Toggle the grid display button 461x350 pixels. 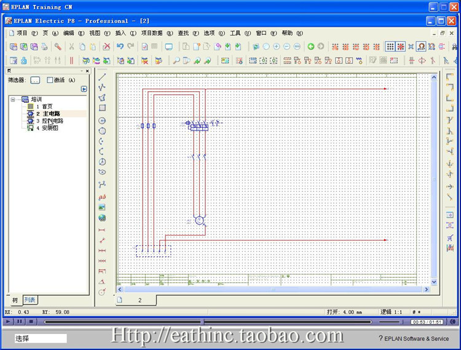point(390,47)
